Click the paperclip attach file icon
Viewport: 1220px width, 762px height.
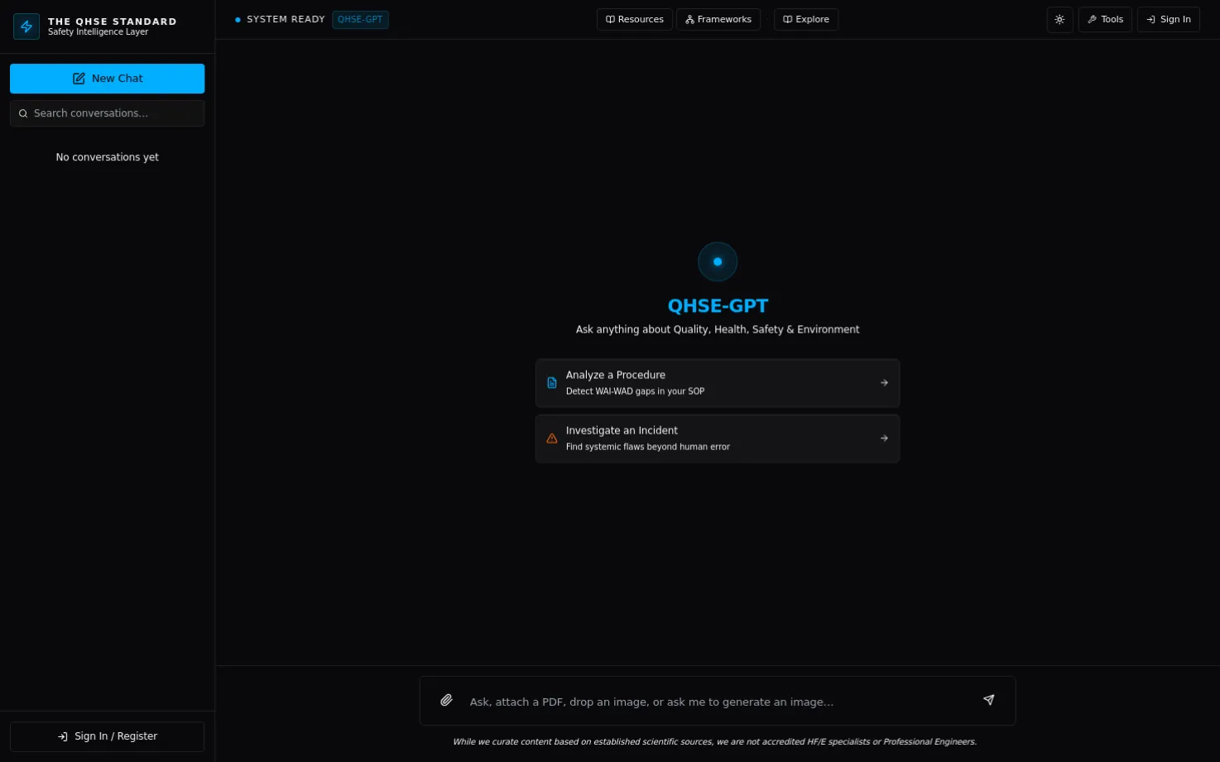pyautogui.click(x=446, y=700)
